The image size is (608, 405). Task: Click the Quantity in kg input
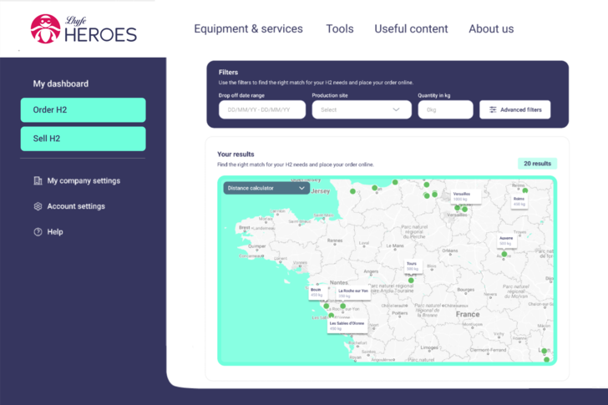tap(445, 109)
